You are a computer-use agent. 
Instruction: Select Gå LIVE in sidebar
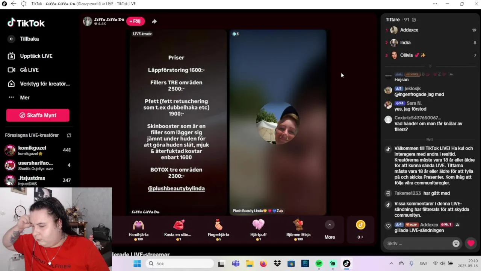point(23,70)
